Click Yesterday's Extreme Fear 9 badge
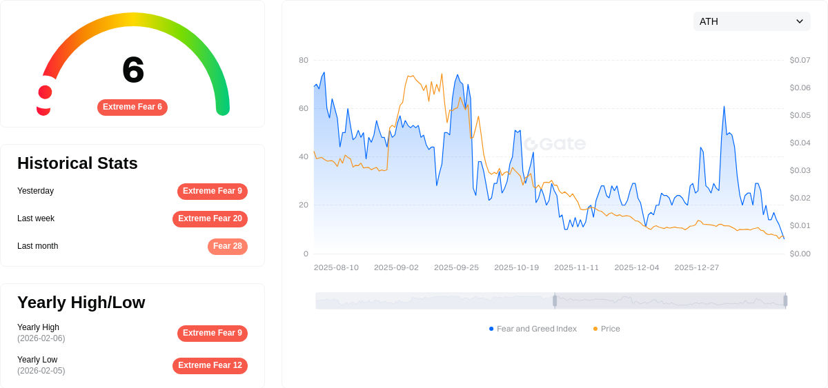Screen dimensions: 828x388 click(212, 191)
